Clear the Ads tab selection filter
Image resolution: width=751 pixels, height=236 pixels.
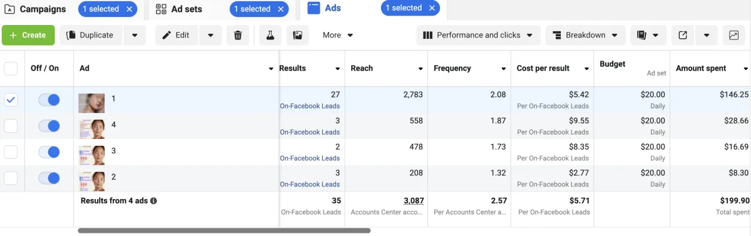[x=431, y=8]
